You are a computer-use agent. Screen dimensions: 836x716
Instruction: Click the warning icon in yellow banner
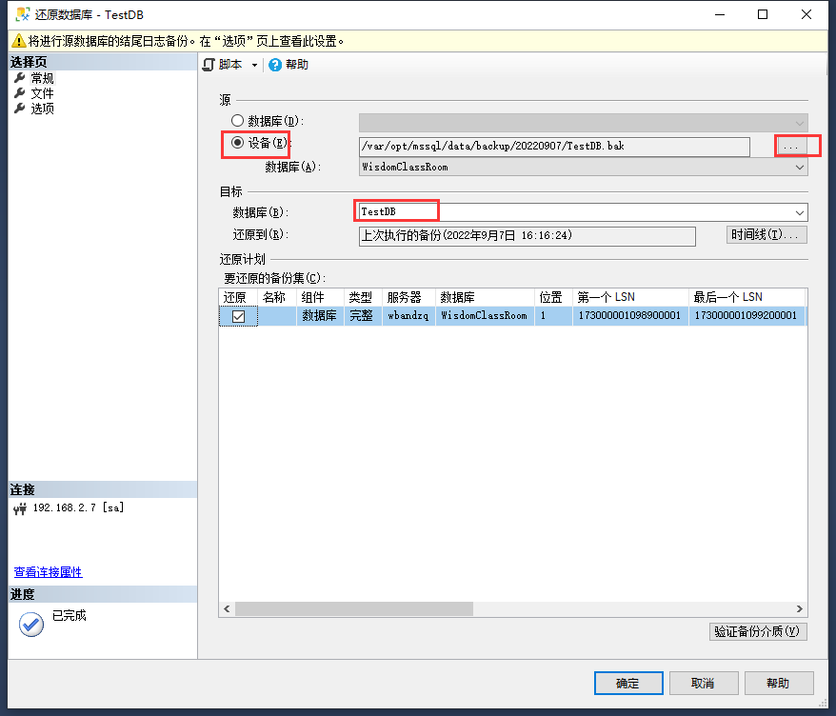(17, 41)
